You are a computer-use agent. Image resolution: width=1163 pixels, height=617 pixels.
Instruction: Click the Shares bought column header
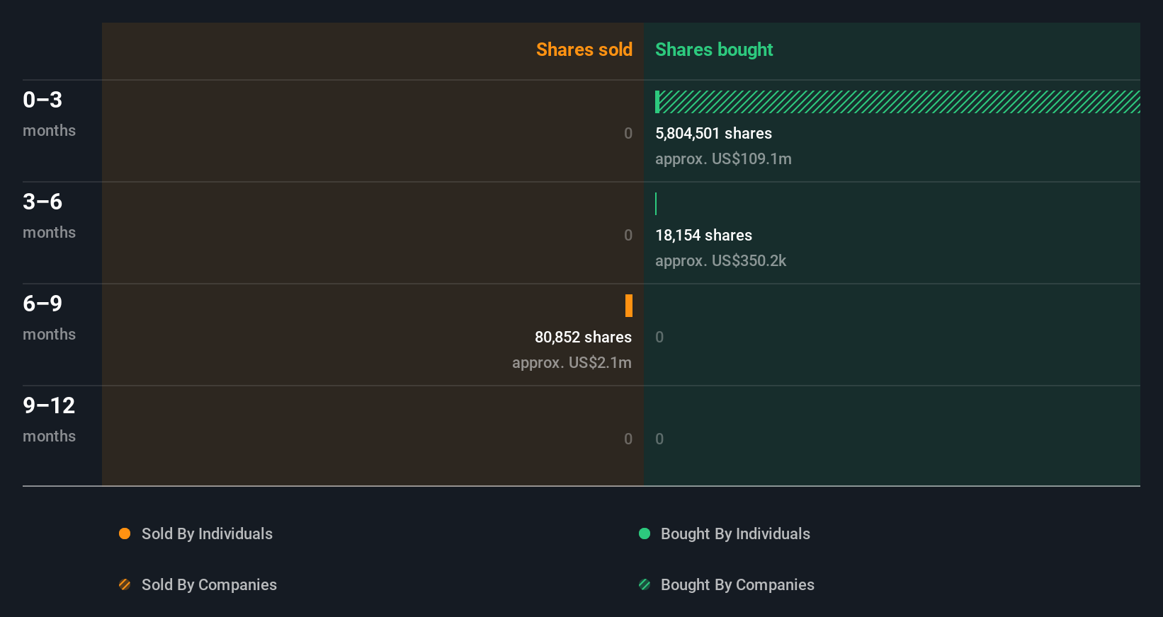pyautogui.click(x=714, y=50)
